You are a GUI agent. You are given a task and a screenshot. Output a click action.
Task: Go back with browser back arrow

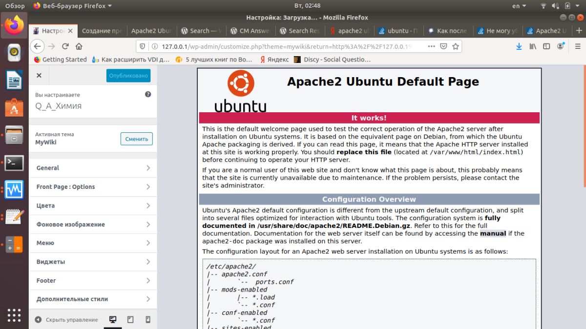38,46
